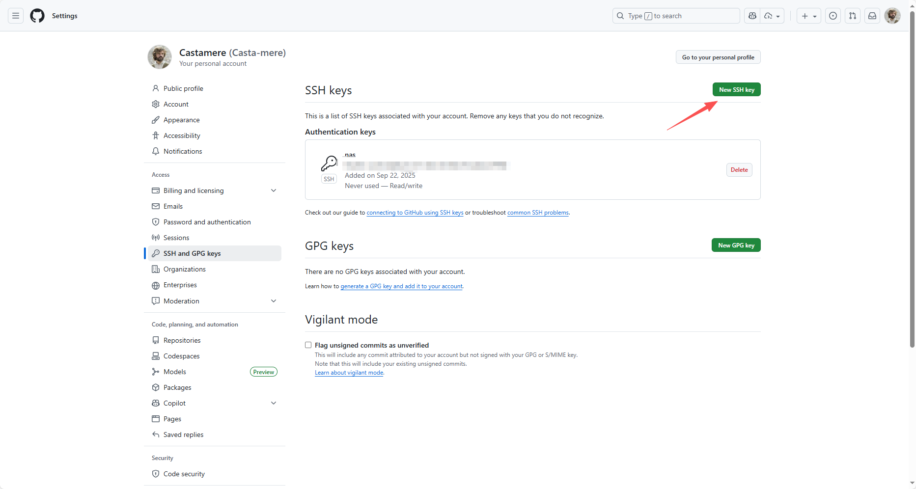This screenshot has height=489, width=916.
Task: Open the plus create-new dropdown
Action: point(809,16)
